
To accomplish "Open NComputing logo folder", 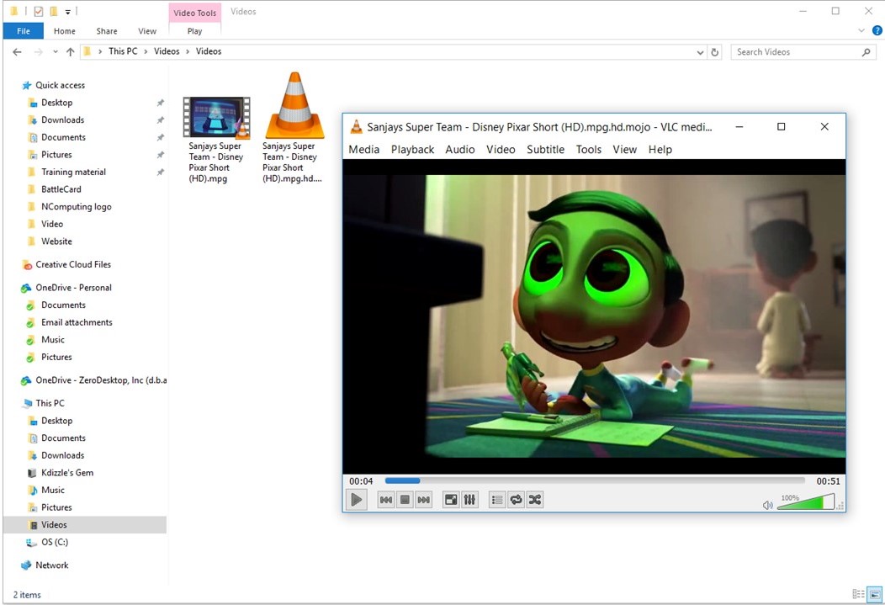I will pyautogui.click(x=77, y=206).
